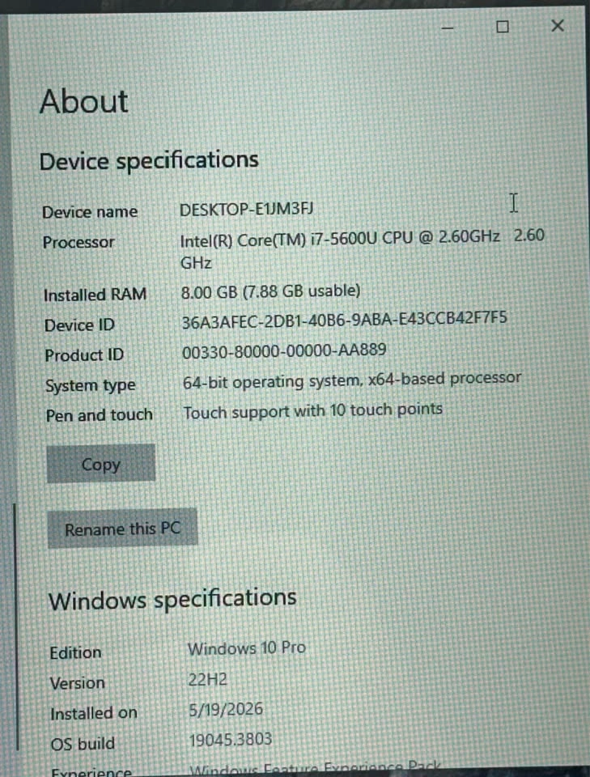This screenshot has height=777, width=590.
Task: Click the Installed on label
Action: pos(94,713)
